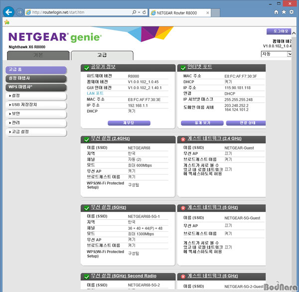299x292 pixels.
Task: Switch to the 기본 tab
Action: click(x=38, y=55)
